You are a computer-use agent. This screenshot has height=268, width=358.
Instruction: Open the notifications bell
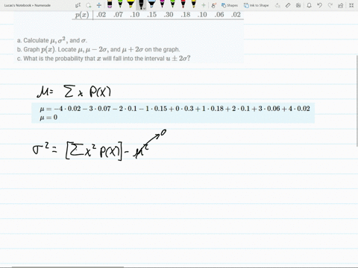click(x=309, y=5)
